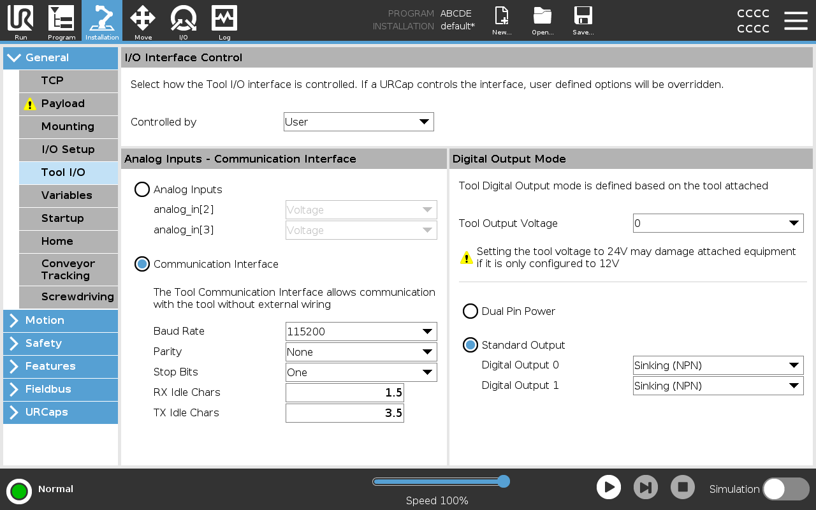Select the Analog Inputs radio button
This screenshot has height=510, width=816.
[142, 189]
